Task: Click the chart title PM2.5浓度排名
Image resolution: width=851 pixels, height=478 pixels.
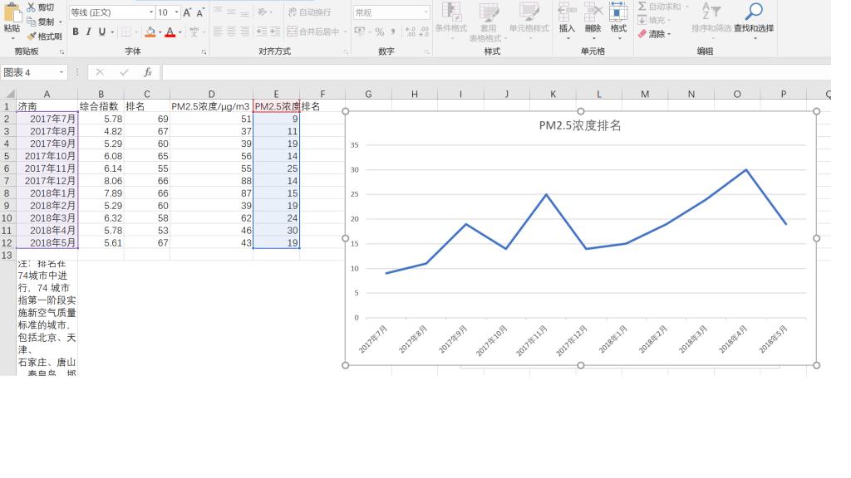Action: tap(580, 126)
